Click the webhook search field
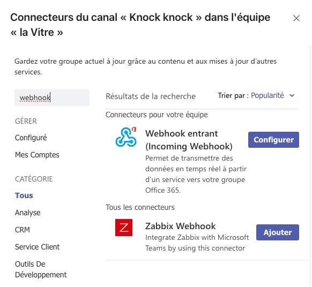This screenshot has height=287, width=312. 52,97
